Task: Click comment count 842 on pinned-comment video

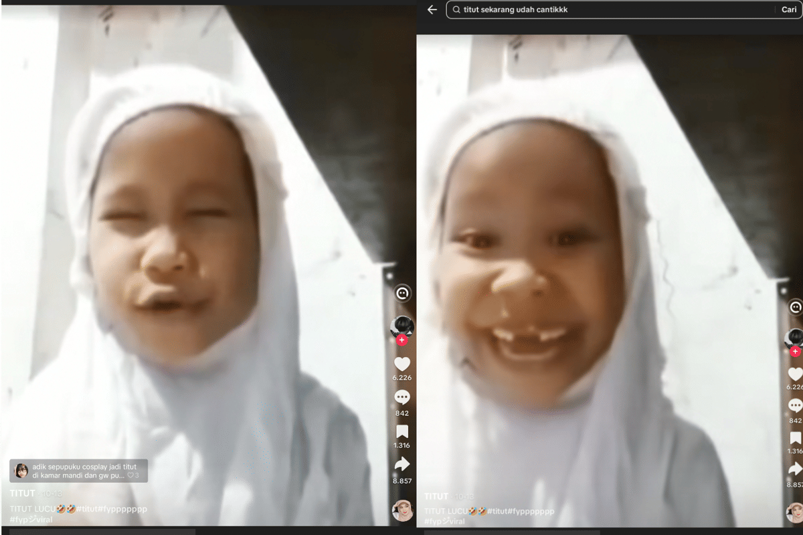Action: pyautogui.click(x=401, y=413)
